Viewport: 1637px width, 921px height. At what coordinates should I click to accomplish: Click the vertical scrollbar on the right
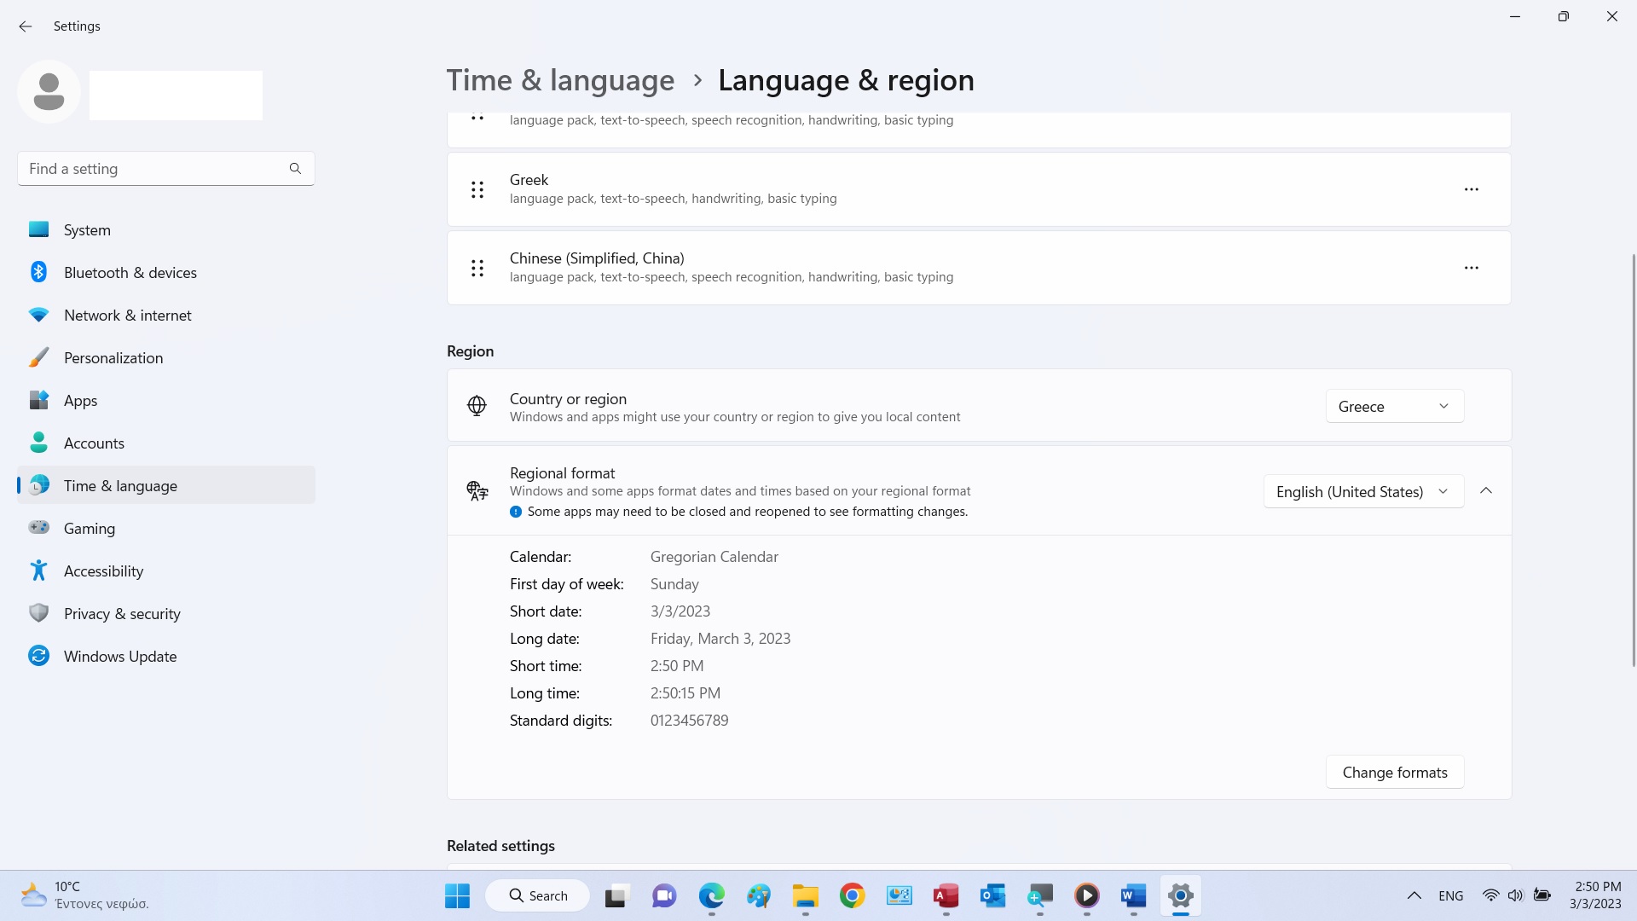click(x=1633, y=460)
